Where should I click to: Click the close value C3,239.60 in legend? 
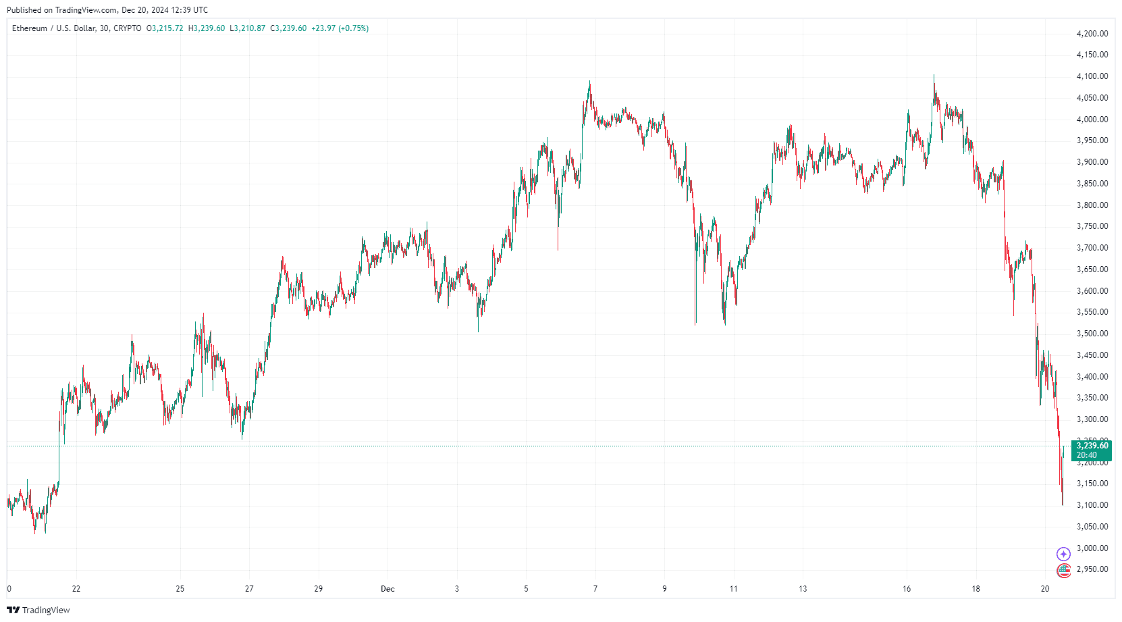point(288,28)
